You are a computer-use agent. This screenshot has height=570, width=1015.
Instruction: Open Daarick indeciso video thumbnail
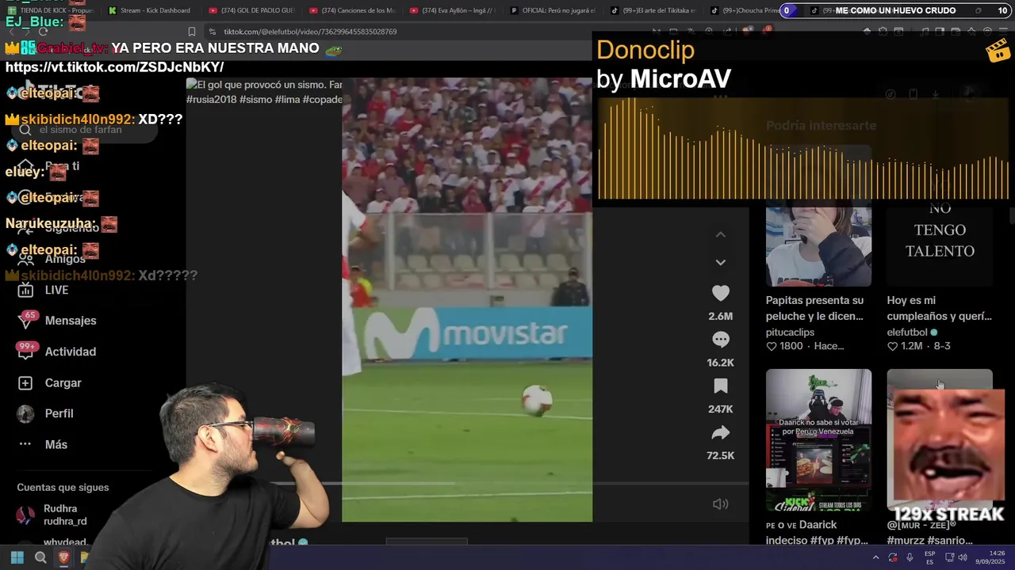pyautogui.click(x=818, y=440)
